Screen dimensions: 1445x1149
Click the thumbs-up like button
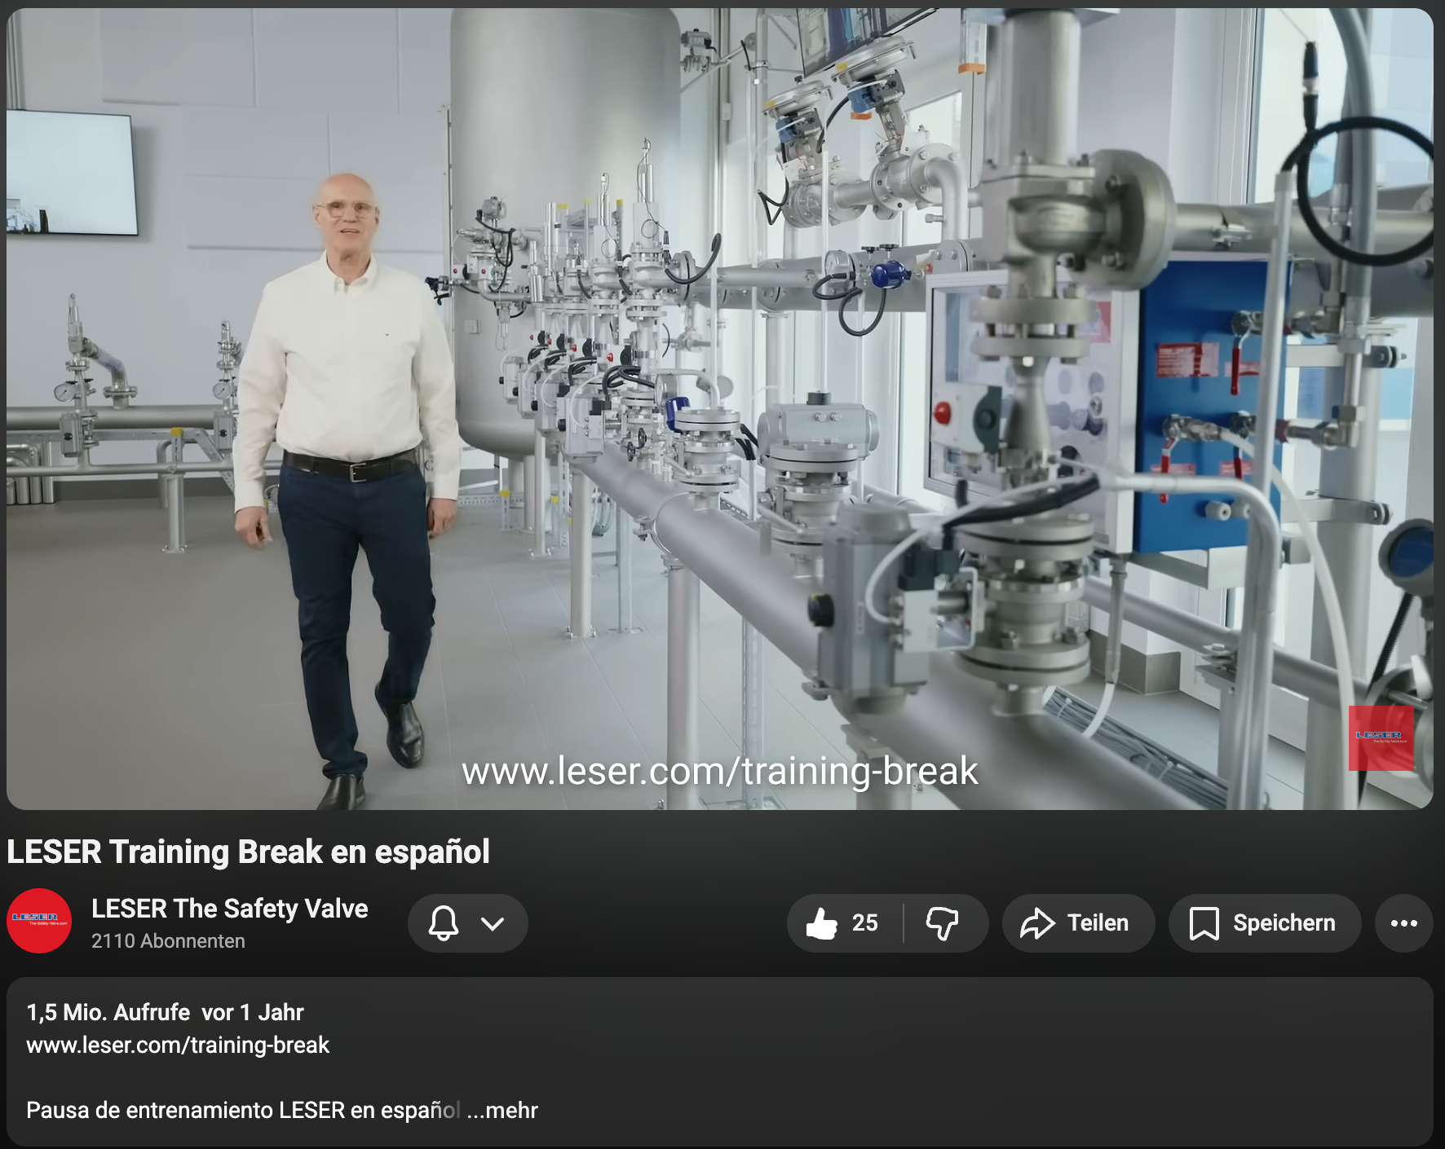[845, 923]
